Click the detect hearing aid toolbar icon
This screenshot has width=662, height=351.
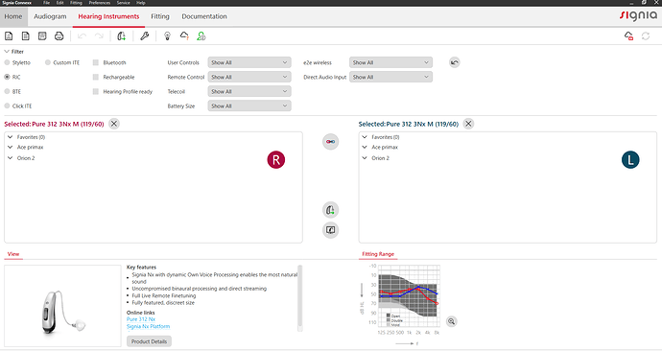point(121,36)
